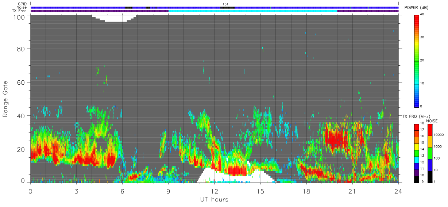
Task: Click the 60 tick on Range Gate axis
Action: [22, 82]
